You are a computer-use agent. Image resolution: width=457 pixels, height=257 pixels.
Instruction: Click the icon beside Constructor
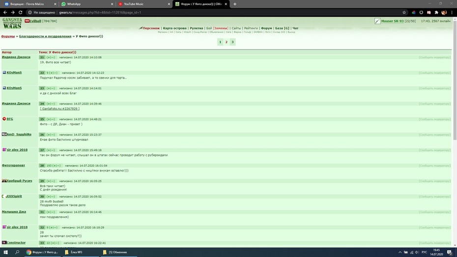pyautogui.click(x=4, y=242)
